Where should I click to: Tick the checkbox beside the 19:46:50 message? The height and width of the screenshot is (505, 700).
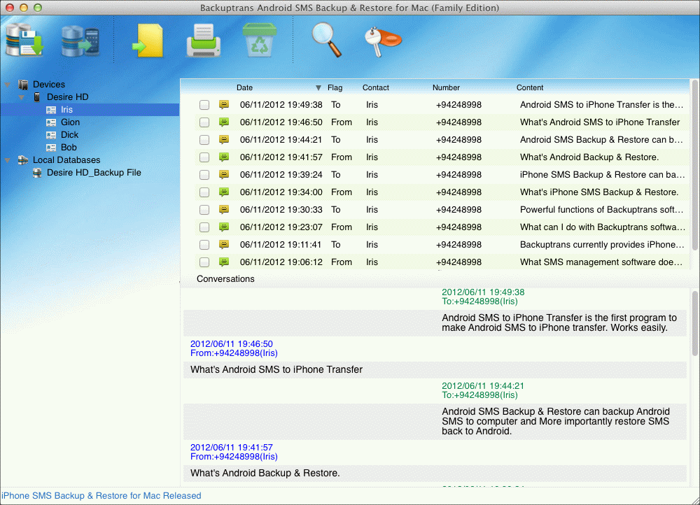coord(204,122)
